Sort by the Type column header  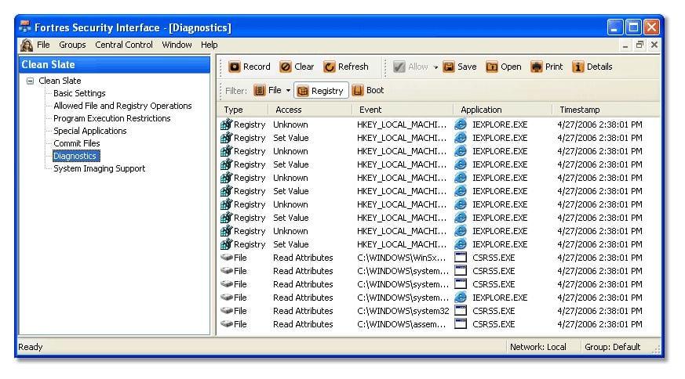coord(242,110)
